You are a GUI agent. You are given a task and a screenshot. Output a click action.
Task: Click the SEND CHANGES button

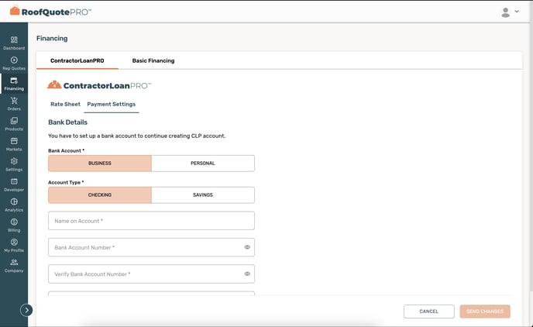(x=485, y=312)
